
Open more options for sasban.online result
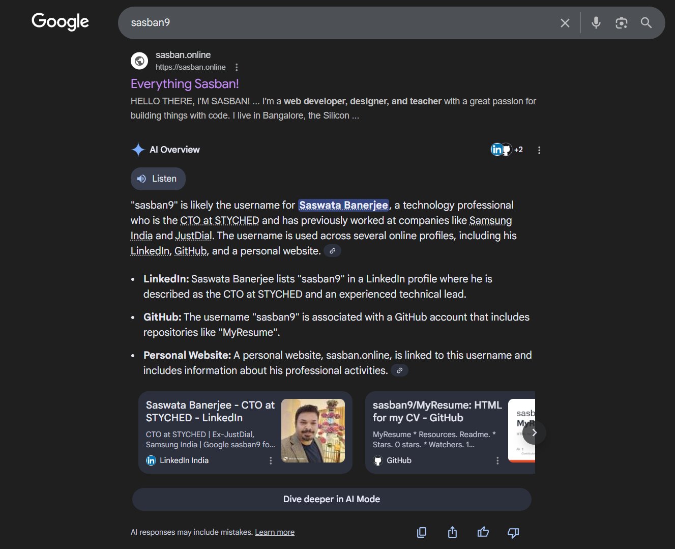[237, 67]
